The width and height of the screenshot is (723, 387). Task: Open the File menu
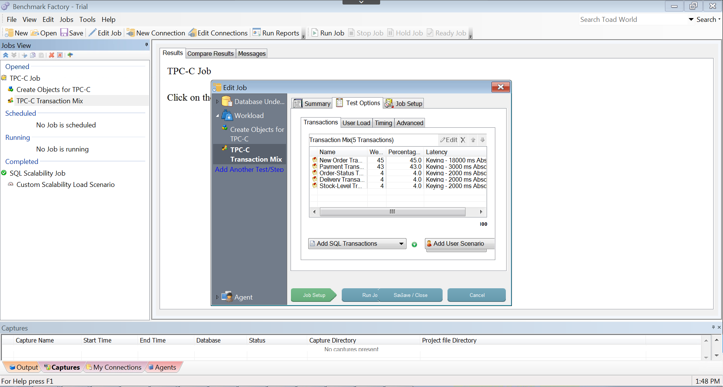[12, 20]
